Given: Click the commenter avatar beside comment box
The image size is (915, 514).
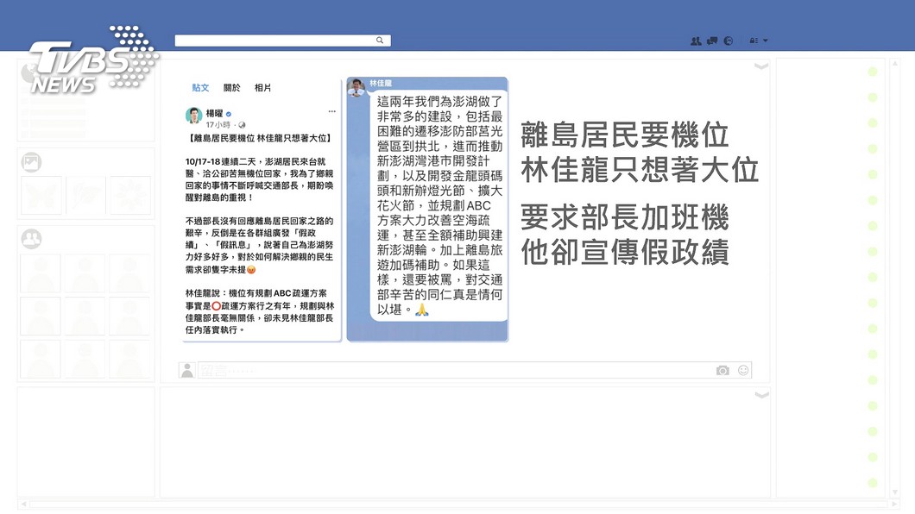Looking at the screenshot, I should click(187, 370).
